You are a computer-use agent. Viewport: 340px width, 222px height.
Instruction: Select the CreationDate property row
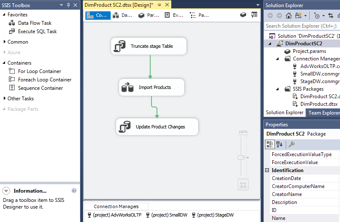[x=305, y=178]
